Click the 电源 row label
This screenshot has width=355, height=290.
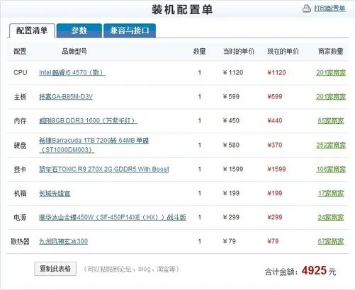[20, 217]
